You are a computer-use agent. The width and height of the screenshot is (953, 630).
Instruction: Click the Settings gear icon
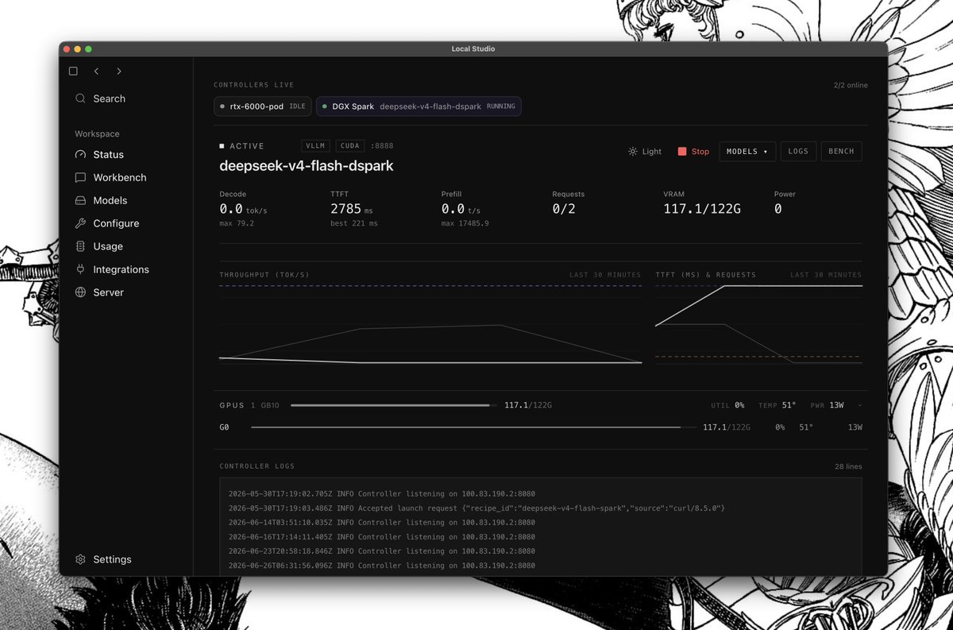pyautogui.click(x=80, y=559)
